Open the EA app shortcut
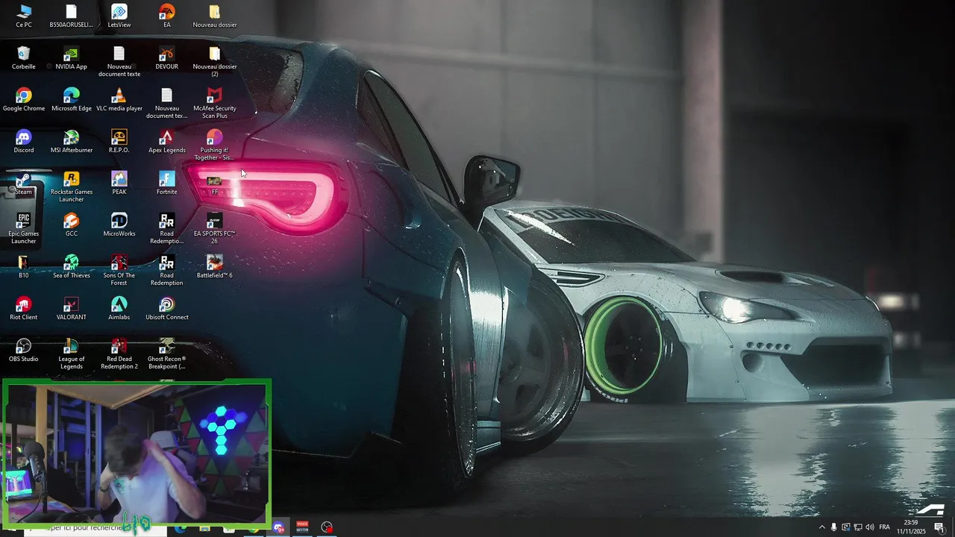This screenshot has width=955, height=537. (167, 16)
